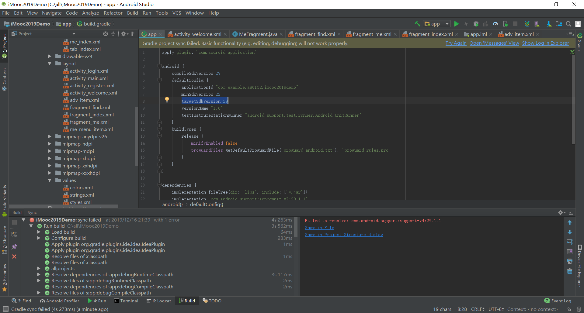Open the hidden editor tabs list dropdown
The image size is (584, 313).
tap(570, 34)
